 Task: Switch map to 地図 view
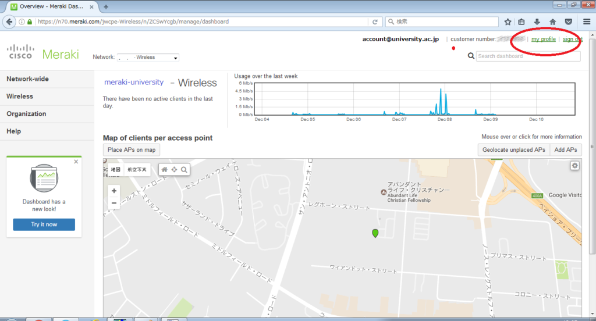coord(116,169)
